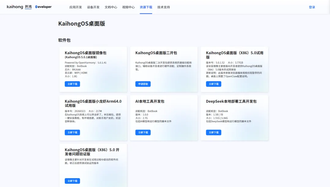The width and height of the screenshot is (330, 187).
Task: Click the 包括DeepSeek模型和运行模型的脚本文件 description
Action: point(229,121)
